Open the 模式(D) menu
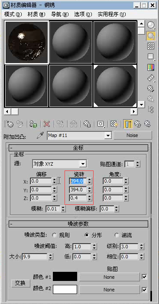Viewport: 159px width, 304px height. point(13,14)
